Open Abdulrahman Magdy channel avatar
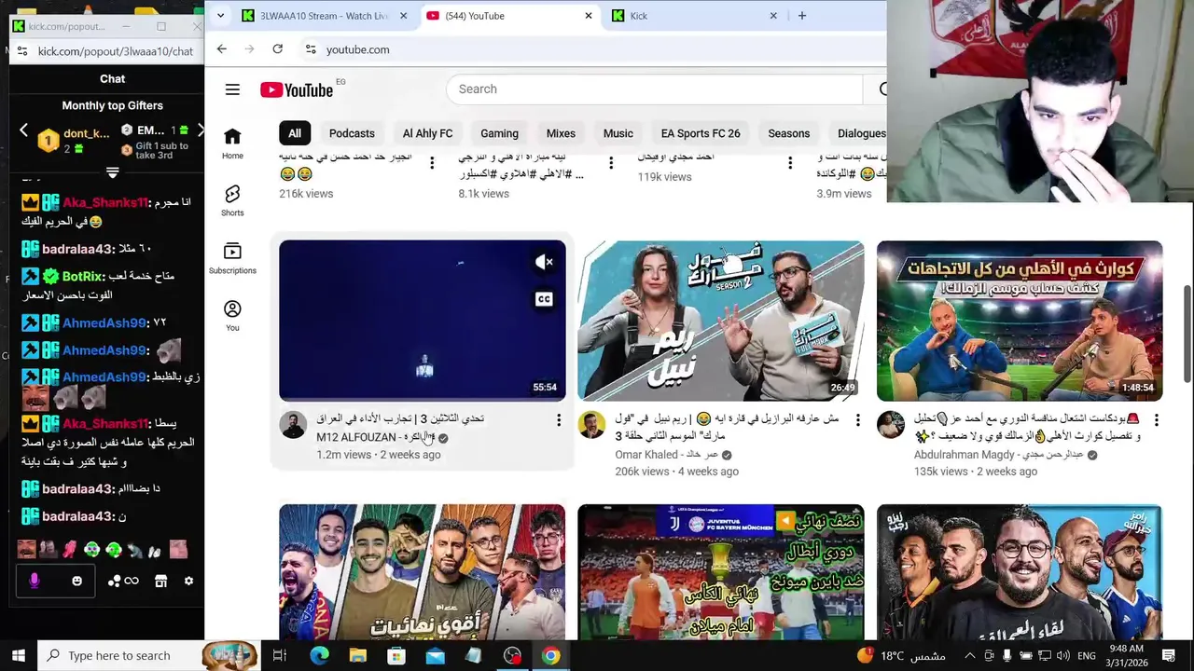The height and width of the screenshot is (671, 1194). tap(890, 425)
